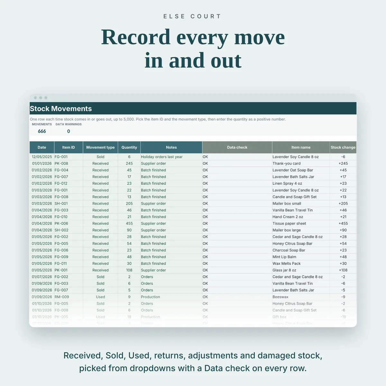Select the Date column header

[42, 147]
